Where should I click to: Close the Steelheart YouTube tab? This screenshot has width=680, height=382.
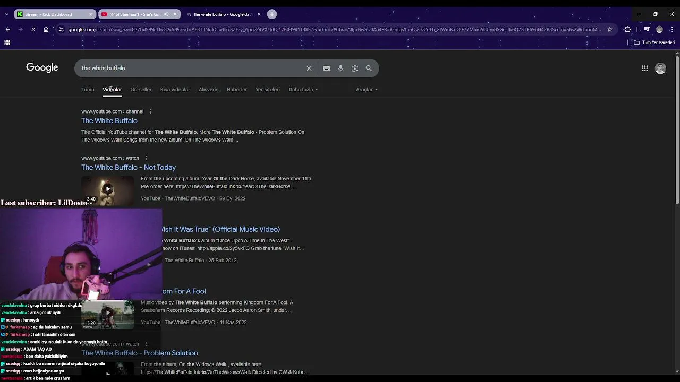click(175, 14)
